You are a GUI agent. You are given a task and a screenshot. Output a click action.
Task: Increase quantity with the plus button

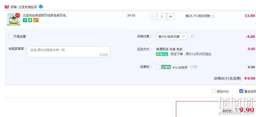170,17
